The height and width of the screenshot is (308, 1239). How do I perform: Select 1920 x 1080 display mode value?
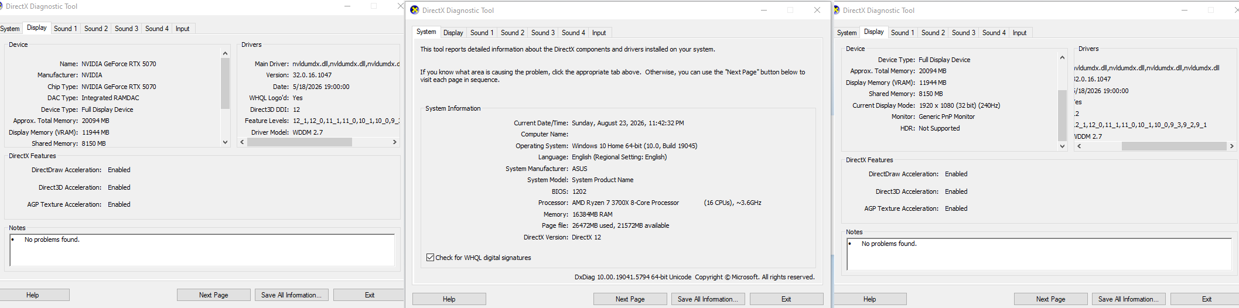pos(960,105)
